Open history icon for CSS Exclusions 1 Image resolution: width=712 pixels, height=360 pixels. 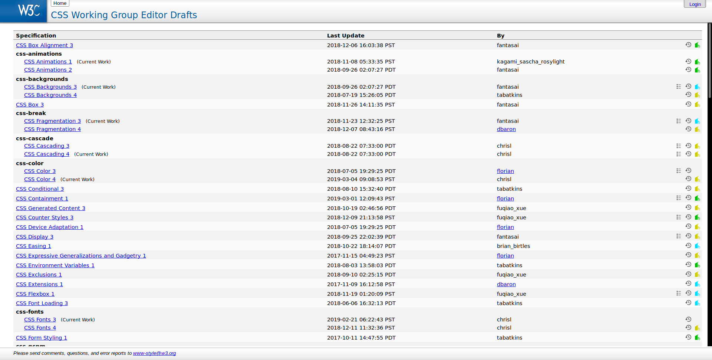coord(688,274)
